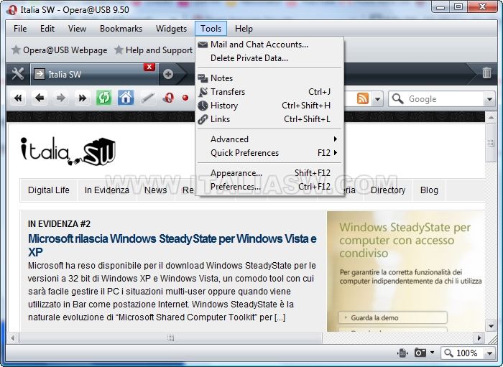This screenshot has width=503, height=367.
Task: Reload the page with green refresh icon
Action: pyautogui.click(x=104, y=98)
